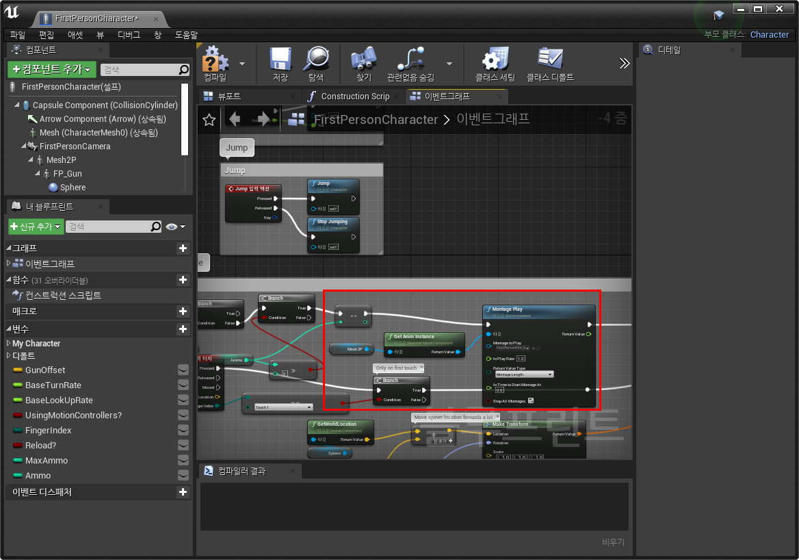Switch to the Construction Script tab

(354, 97)
